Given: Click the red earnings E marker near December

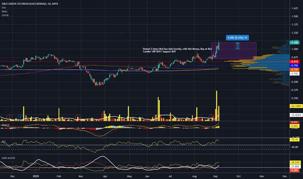Looking at the screenshot, I should click(x=9, y=117).
